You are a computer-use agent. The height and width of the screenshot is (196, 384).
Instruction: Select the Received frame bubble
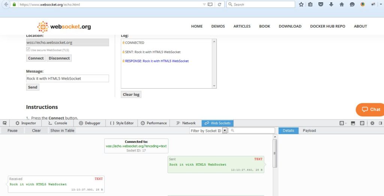[x=56, y=184]
